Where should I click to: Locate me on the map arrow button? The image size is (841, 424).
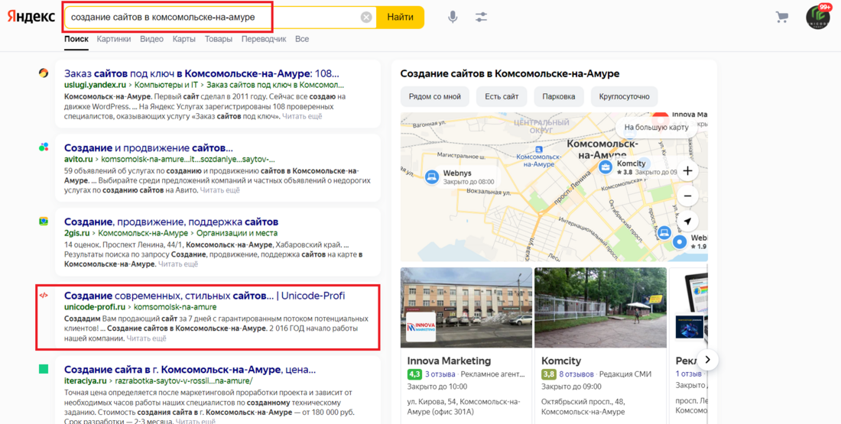687,221
